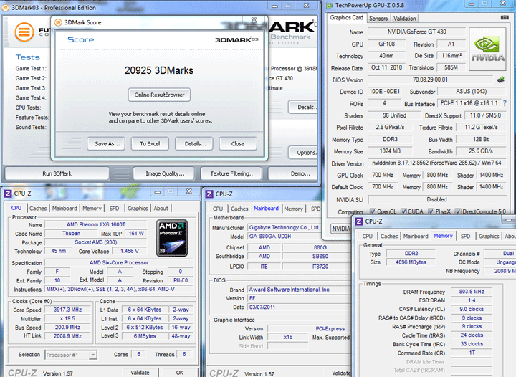Click the AMD Phenom II logo in CPU-Z
Screen dimensions: 516x377
172,238
